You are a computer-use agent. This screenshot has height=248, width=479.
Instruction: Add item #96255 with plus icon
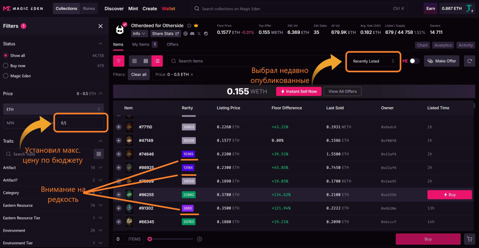click(x=118, y=195)
